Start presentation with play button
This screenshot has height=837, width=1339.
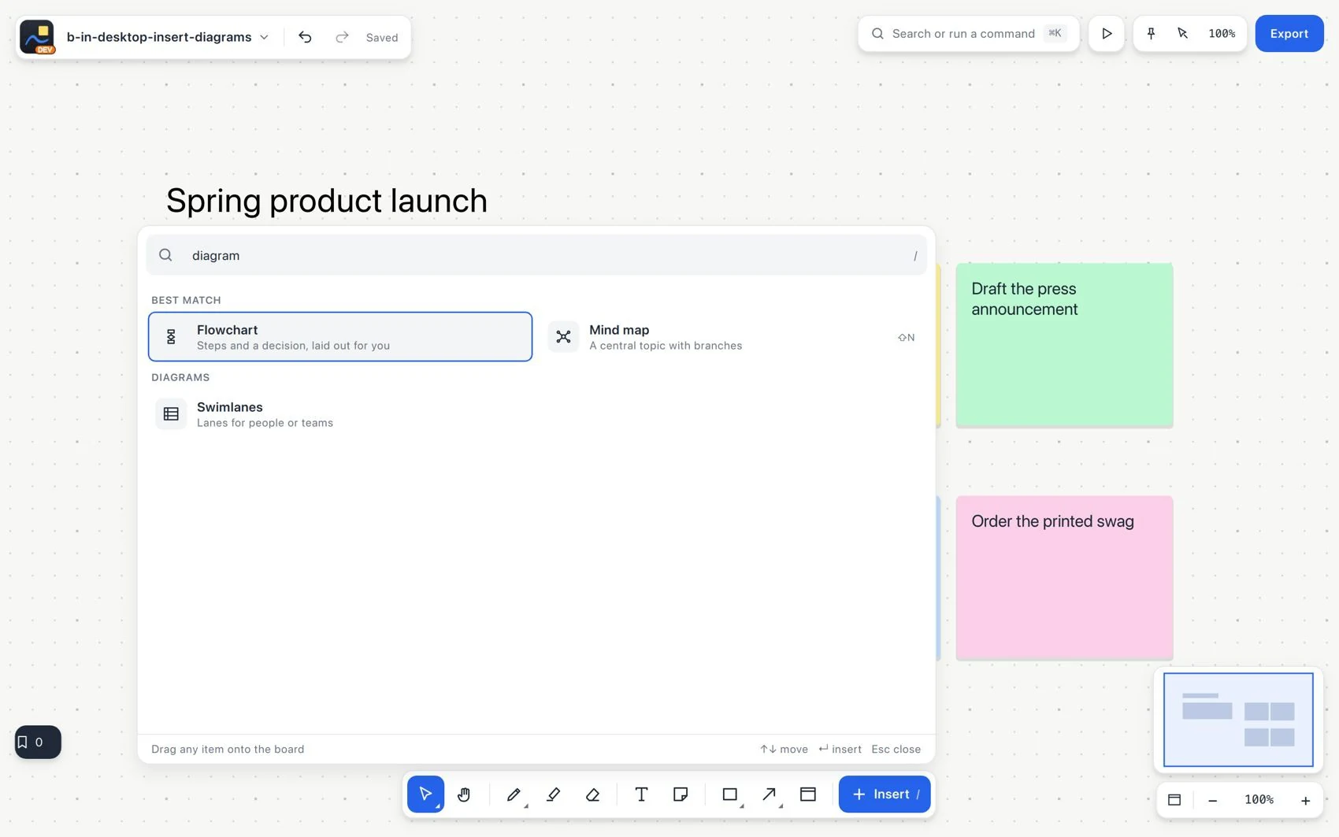click(1107, 33)
